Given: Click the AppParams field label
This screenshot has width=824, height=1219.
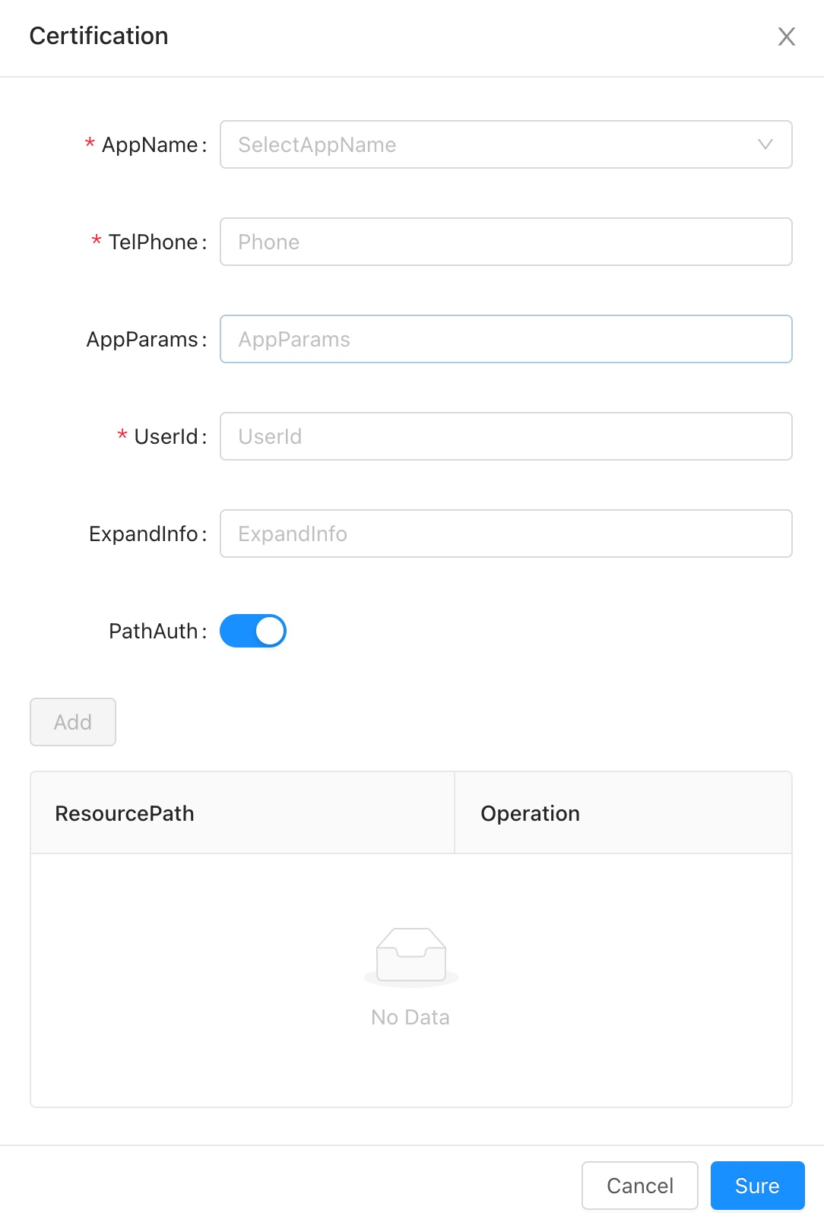Looking at the screenshot, I should [142, 339].
